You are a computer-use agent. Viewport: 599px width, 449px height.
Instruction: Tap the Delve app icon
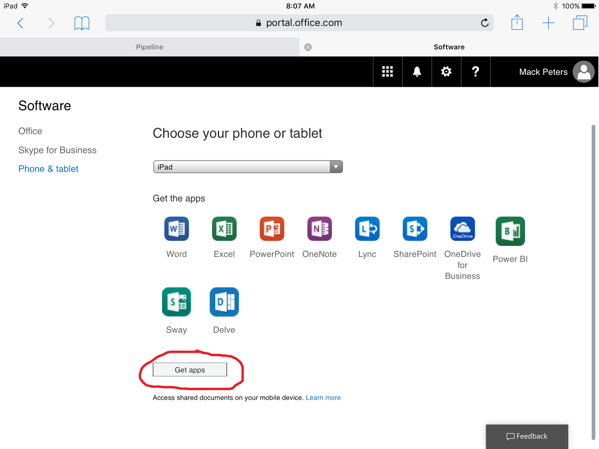(x=224, y=302)
